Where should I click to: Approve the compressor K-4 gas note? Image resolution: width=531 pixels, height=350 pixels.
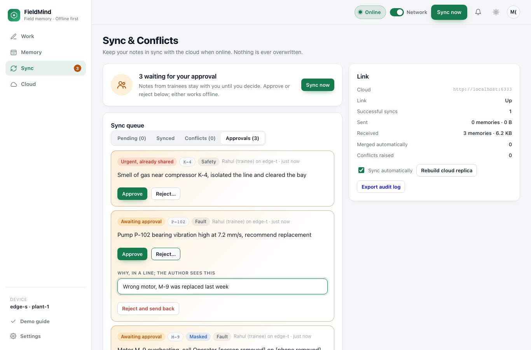point(132,194)
